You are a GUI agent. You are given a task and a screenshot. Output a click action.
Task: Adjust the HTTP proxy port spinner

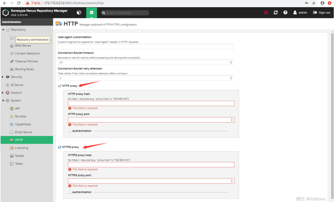(x=232, y=120)
